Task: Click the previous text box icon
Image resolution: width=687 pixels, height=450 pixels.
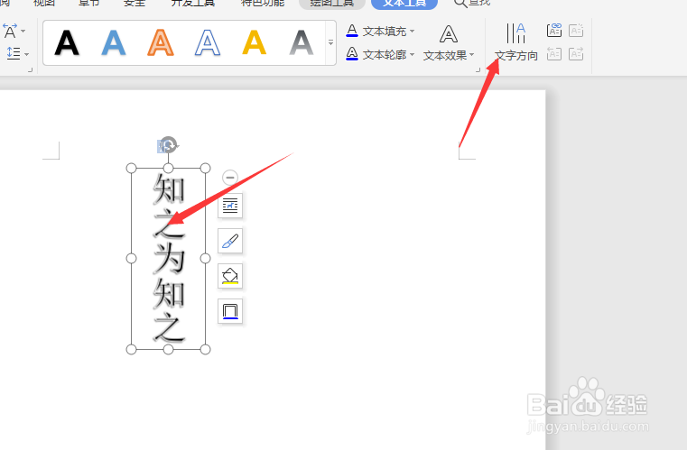Action: pyautogui.click(x=554, y=54)
